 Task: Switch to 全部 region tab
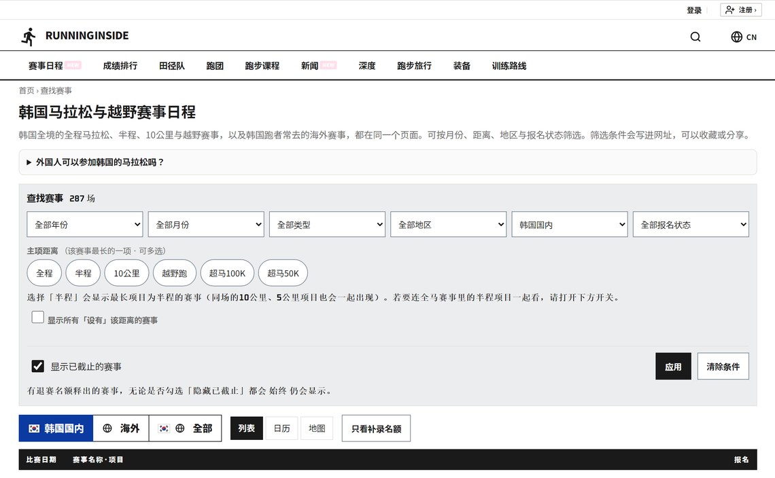tap(186, 428)
